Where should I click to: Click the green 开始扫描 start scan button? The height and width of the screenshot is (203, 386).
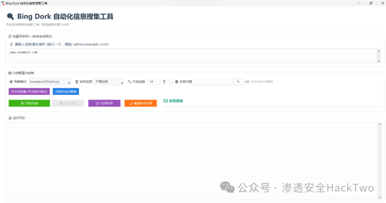pyautogui.click(x=29, y=103)
